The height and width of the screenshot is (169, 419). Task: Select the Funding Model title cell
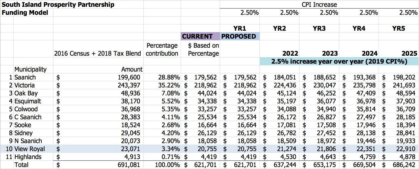coord(25,12)
